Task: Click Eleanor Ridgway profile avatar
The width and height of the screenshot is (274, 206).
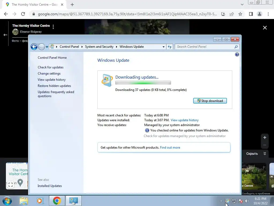Action: (15, 32)
